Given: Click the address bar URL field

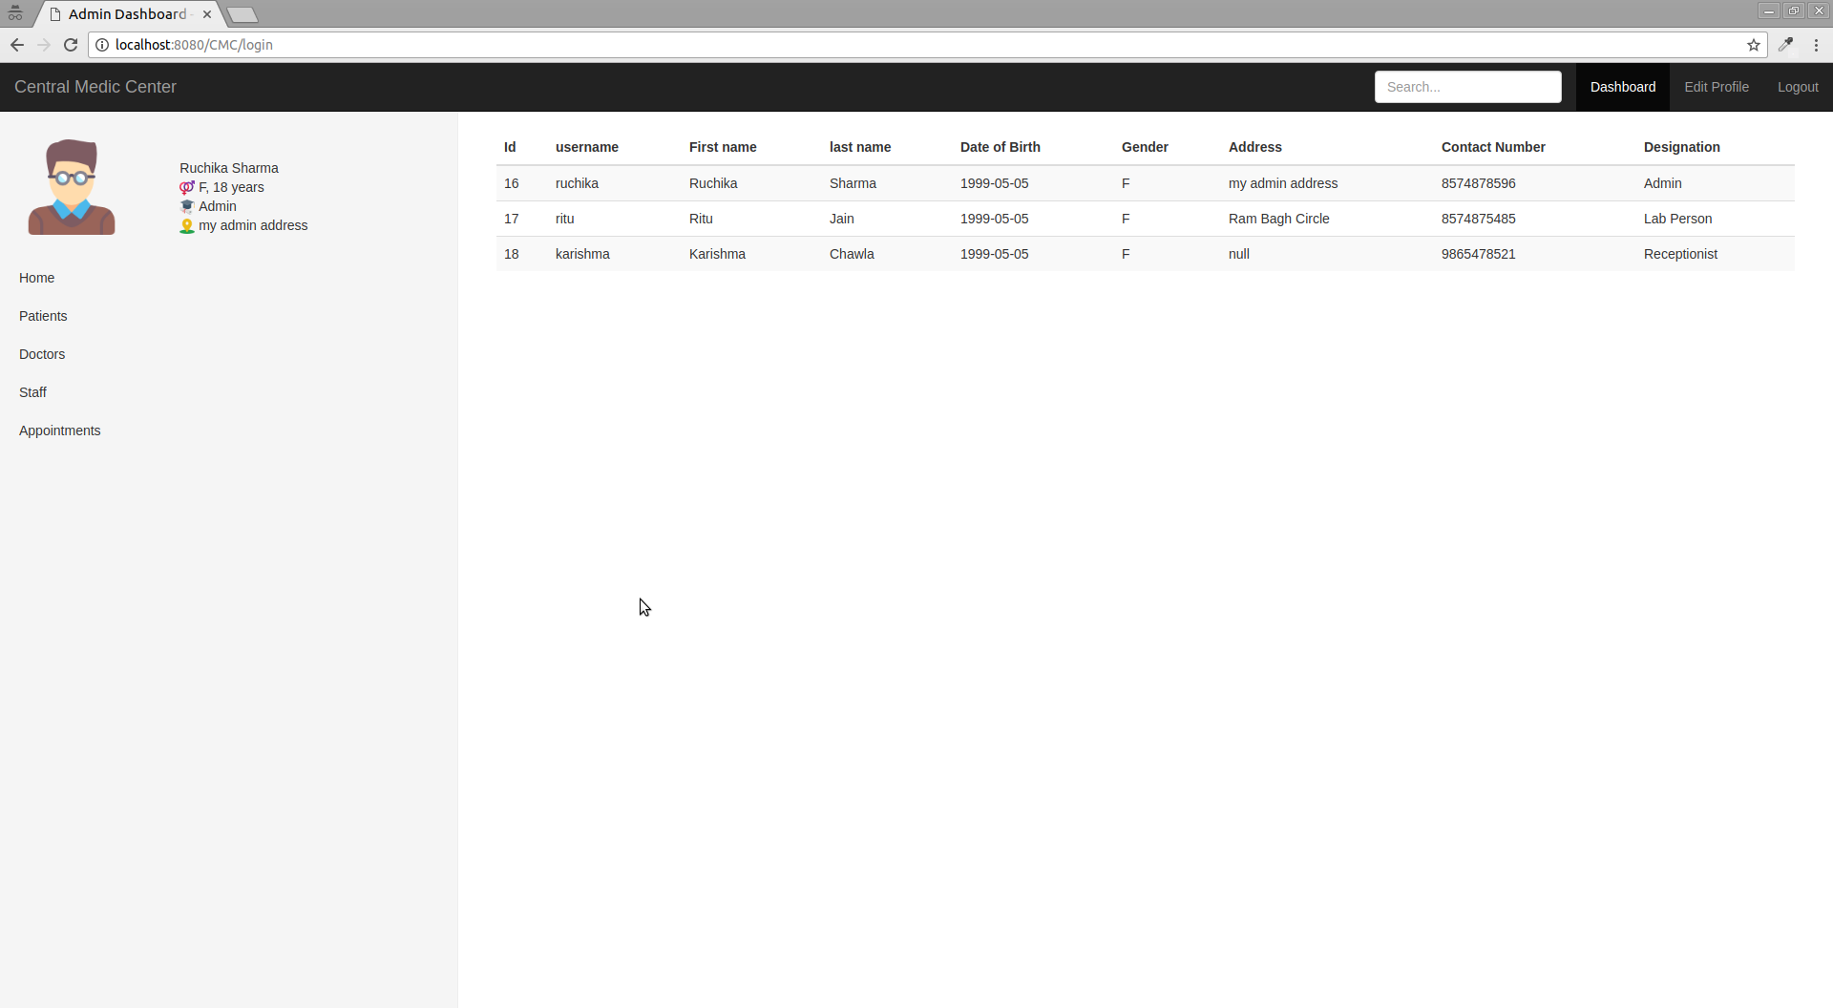Looking at the screenshot, I should (x=859, y=45).
